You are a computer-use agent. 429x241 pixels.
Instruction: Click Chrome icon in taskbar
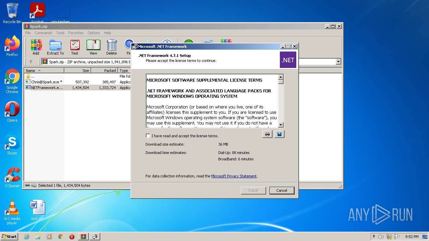[x=61, y=237]
